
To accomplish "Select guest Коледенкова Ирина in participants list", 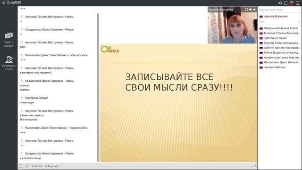I will [x=280, y=58].
